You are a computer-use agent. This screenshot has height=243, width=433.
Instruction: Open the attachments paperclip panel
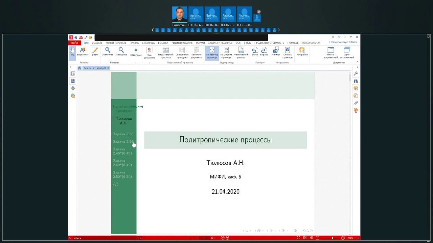click(x=356, y=103)
